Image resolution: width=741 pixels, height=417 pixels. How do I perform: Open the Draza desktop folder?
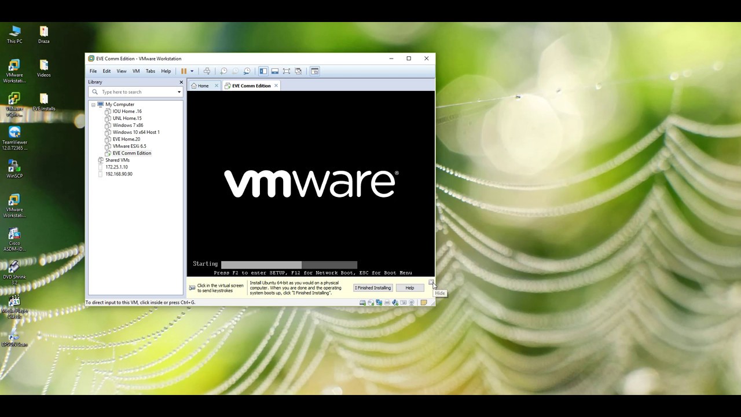click(x=44, y=35)
